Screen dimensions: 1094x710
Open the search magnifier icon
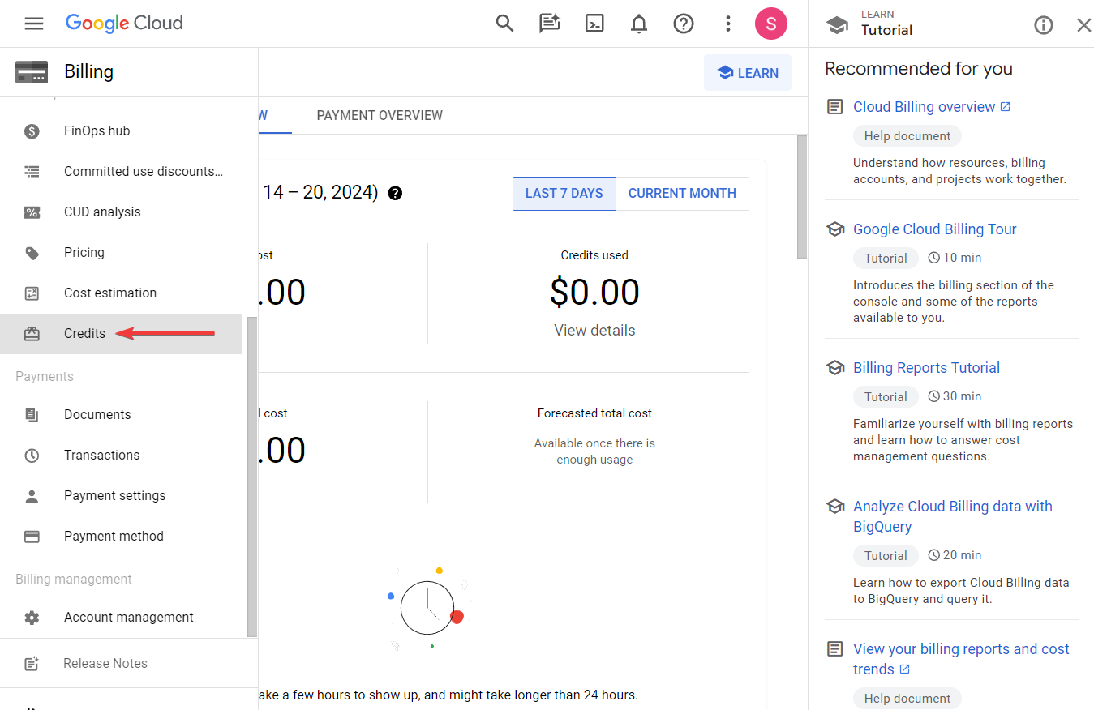point(504,24)
